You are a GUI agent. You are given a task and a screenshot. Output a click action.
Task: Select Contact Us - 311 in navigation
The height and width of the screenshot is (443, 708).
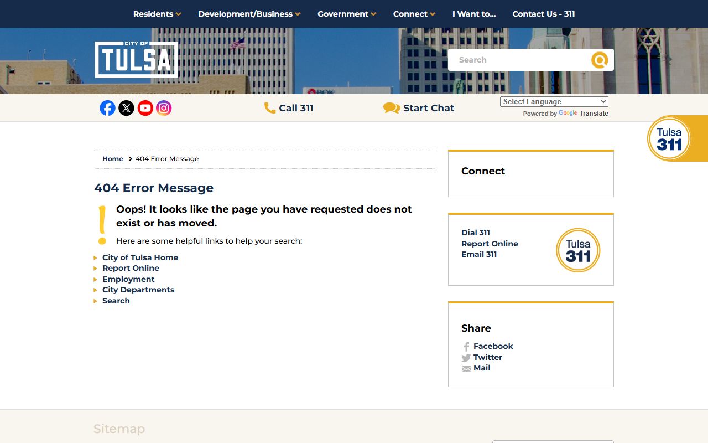[543, 14]
